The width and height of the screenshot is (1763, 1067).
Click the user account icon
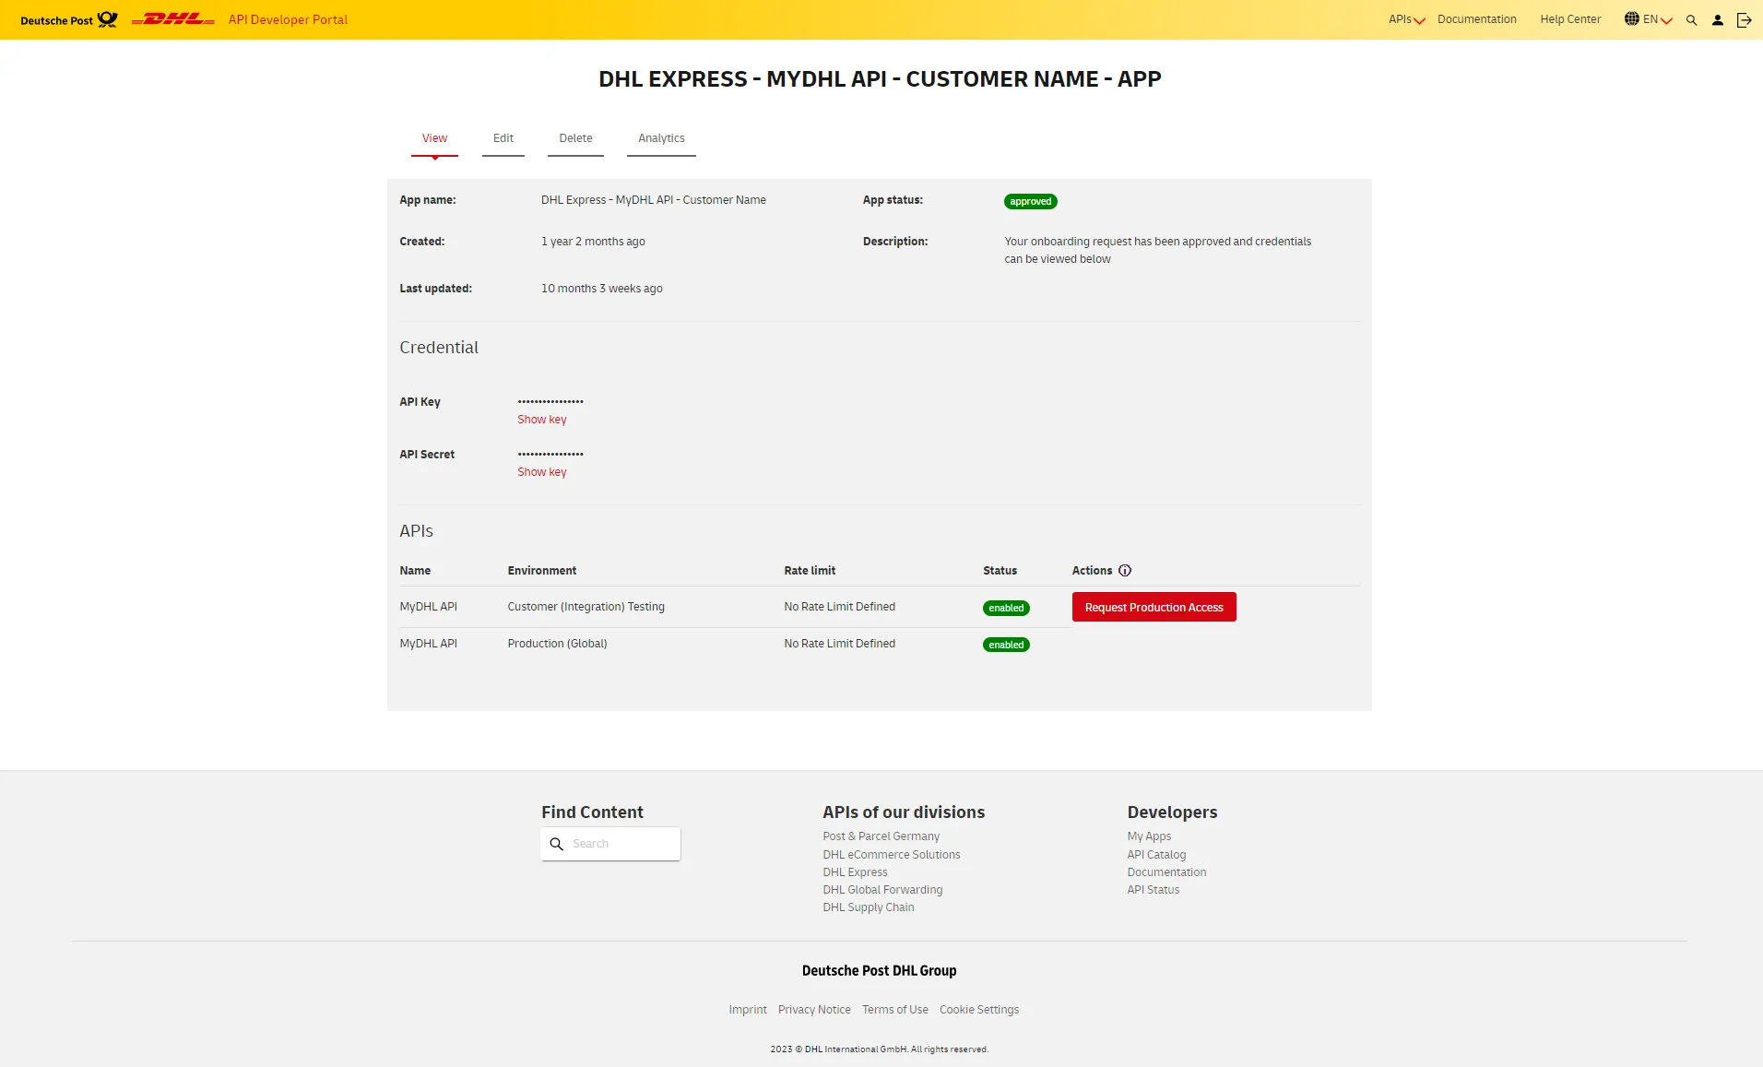[x=1717, y=19]
